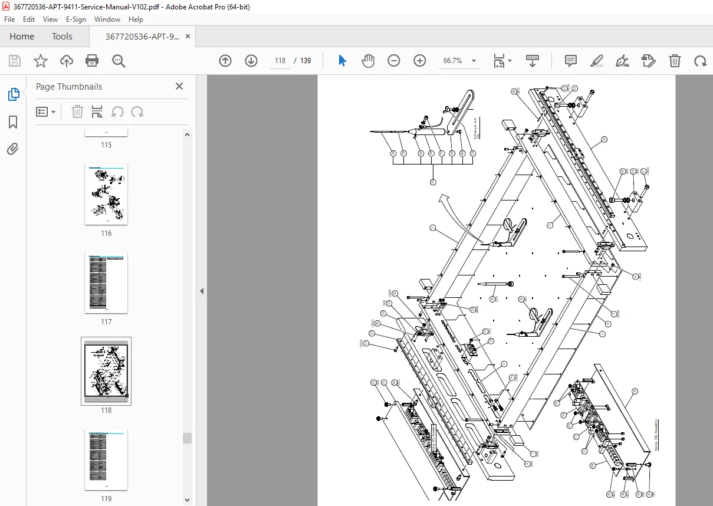Switch to the Tools tab
713x506 pixels.
62,37
